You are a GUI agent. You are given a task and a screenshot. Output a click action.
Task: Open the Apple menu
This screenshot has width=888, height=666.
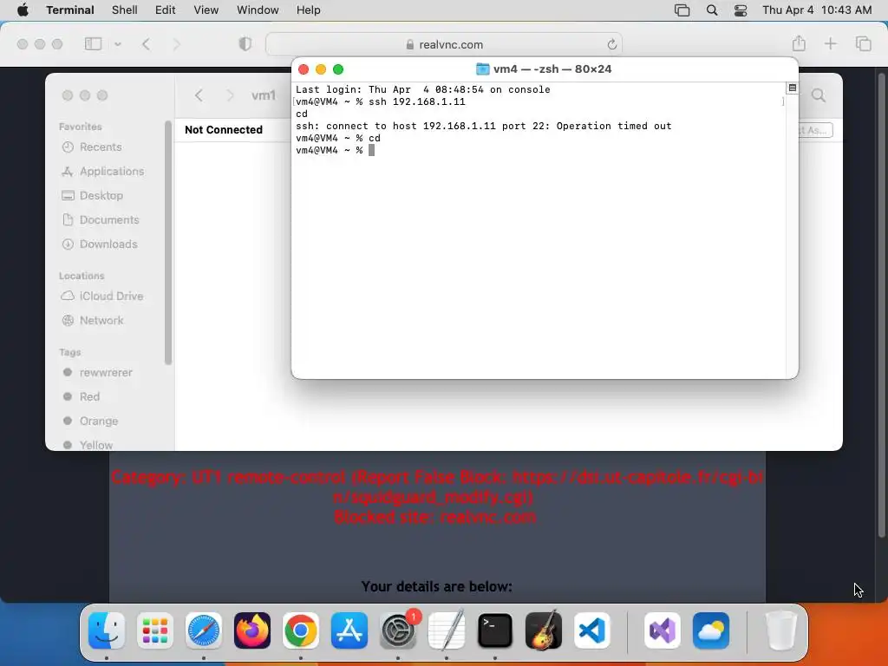[23, 10]
